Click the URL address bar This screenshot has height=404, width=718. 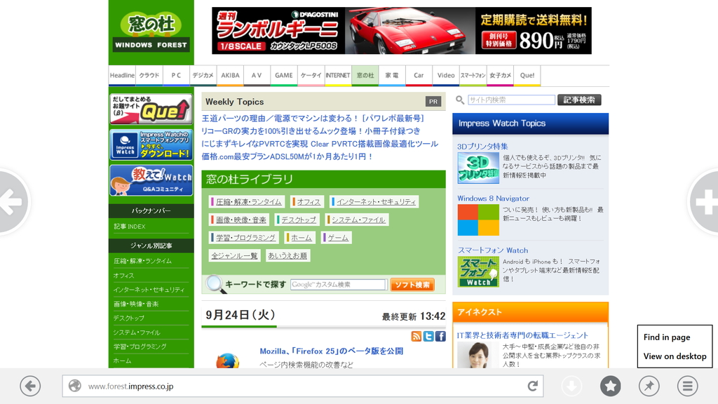point(303,386)
